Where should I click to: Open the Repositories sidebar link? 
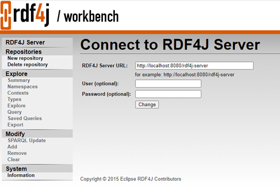point(24,52)
